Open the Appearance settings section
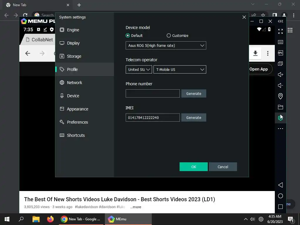Image resolution: width=300 pixels, height=225 pixels. tap(84, 109)
